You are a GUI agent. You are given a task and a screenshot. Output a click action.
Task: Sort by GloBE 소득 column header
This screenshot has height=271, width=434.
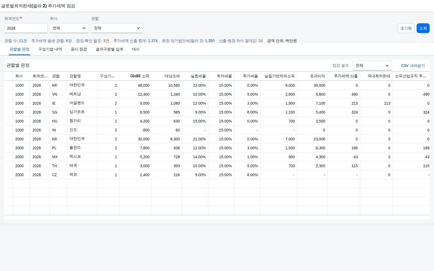pyautogui.click(x=136, y=76)
